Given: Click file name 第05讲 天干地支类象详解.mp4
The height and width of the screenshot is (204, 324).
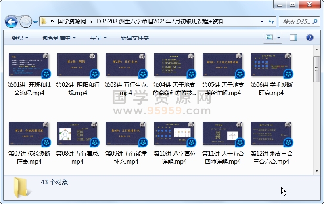Looking at the screenshot, I should pyautogui.click(x=223, y=89).
